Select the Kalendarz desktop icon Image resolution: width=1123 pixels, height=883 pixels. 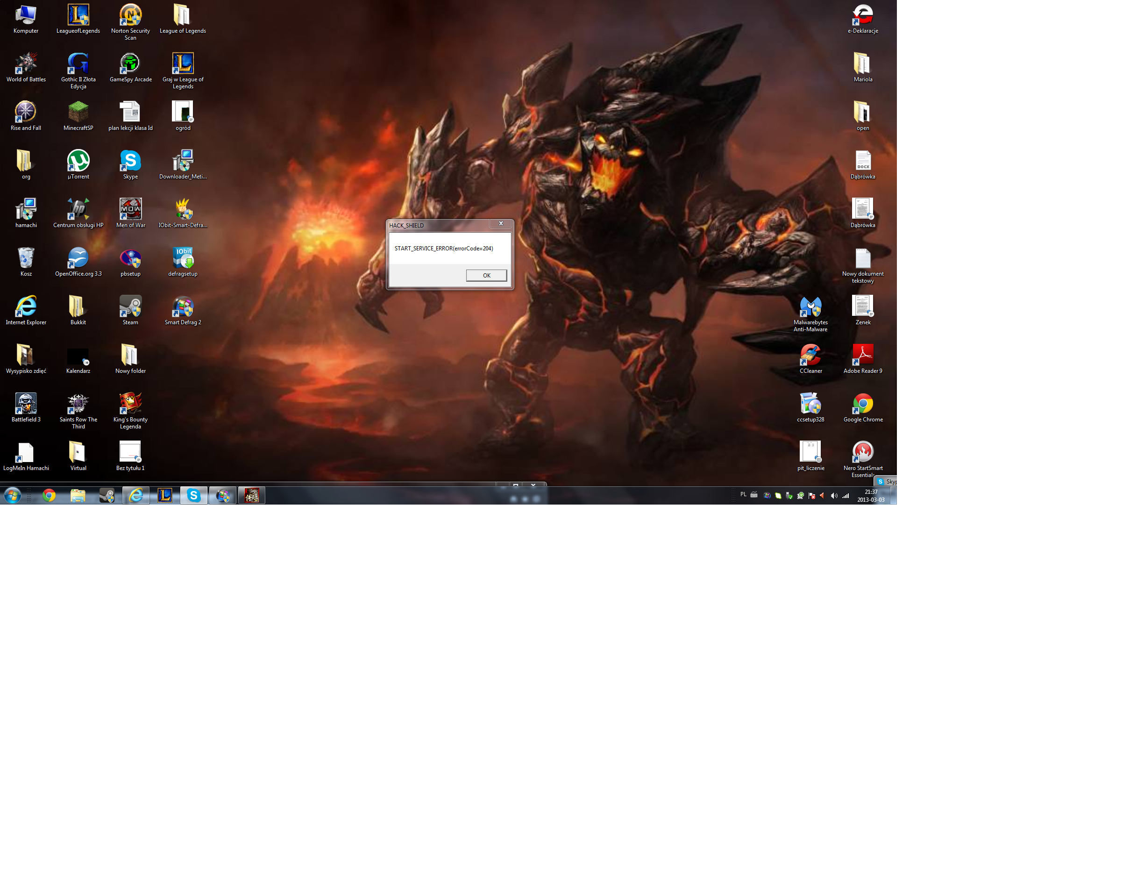click(x=78, y=359)
